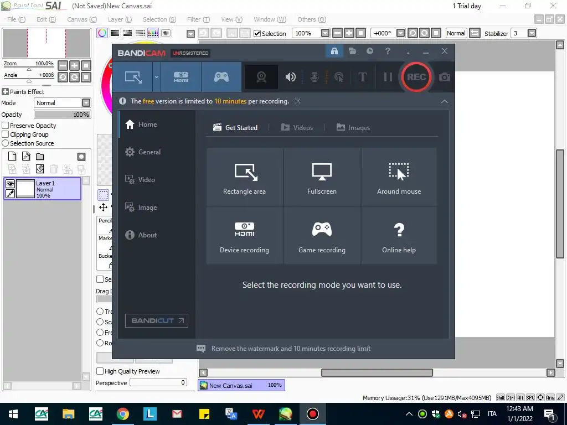Open the Filter menu in SAI
The height and width of the screenshot is (425, 567).
[198, 19]
